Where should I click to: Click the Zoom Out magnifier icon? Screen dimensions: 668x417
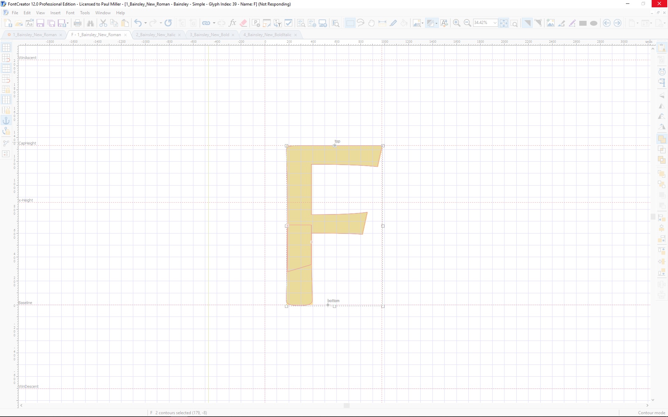(468, 23)
